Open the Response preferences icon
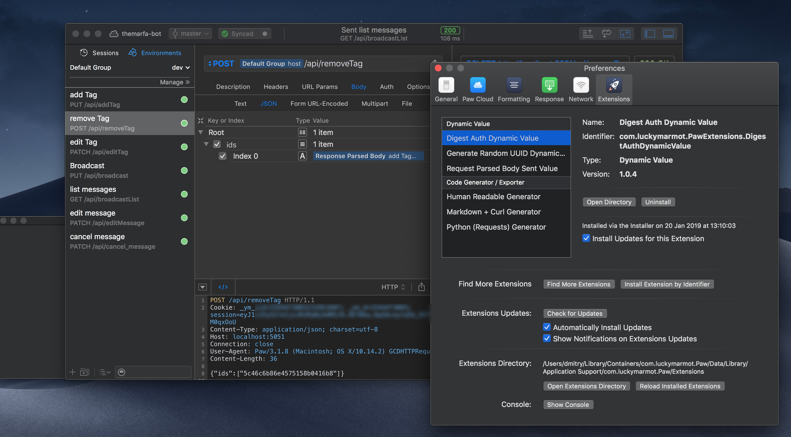This screenshot has height=437, width=791. (549, 85)
